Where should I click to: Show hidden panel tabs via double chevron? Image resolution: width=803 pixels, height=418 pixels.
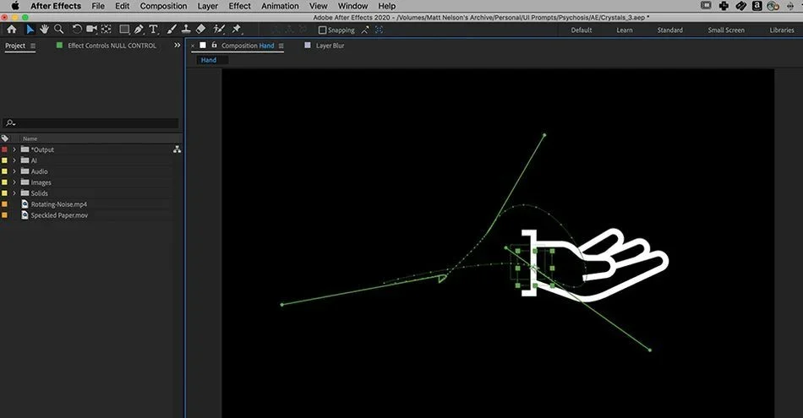click(x=178, y=45)
